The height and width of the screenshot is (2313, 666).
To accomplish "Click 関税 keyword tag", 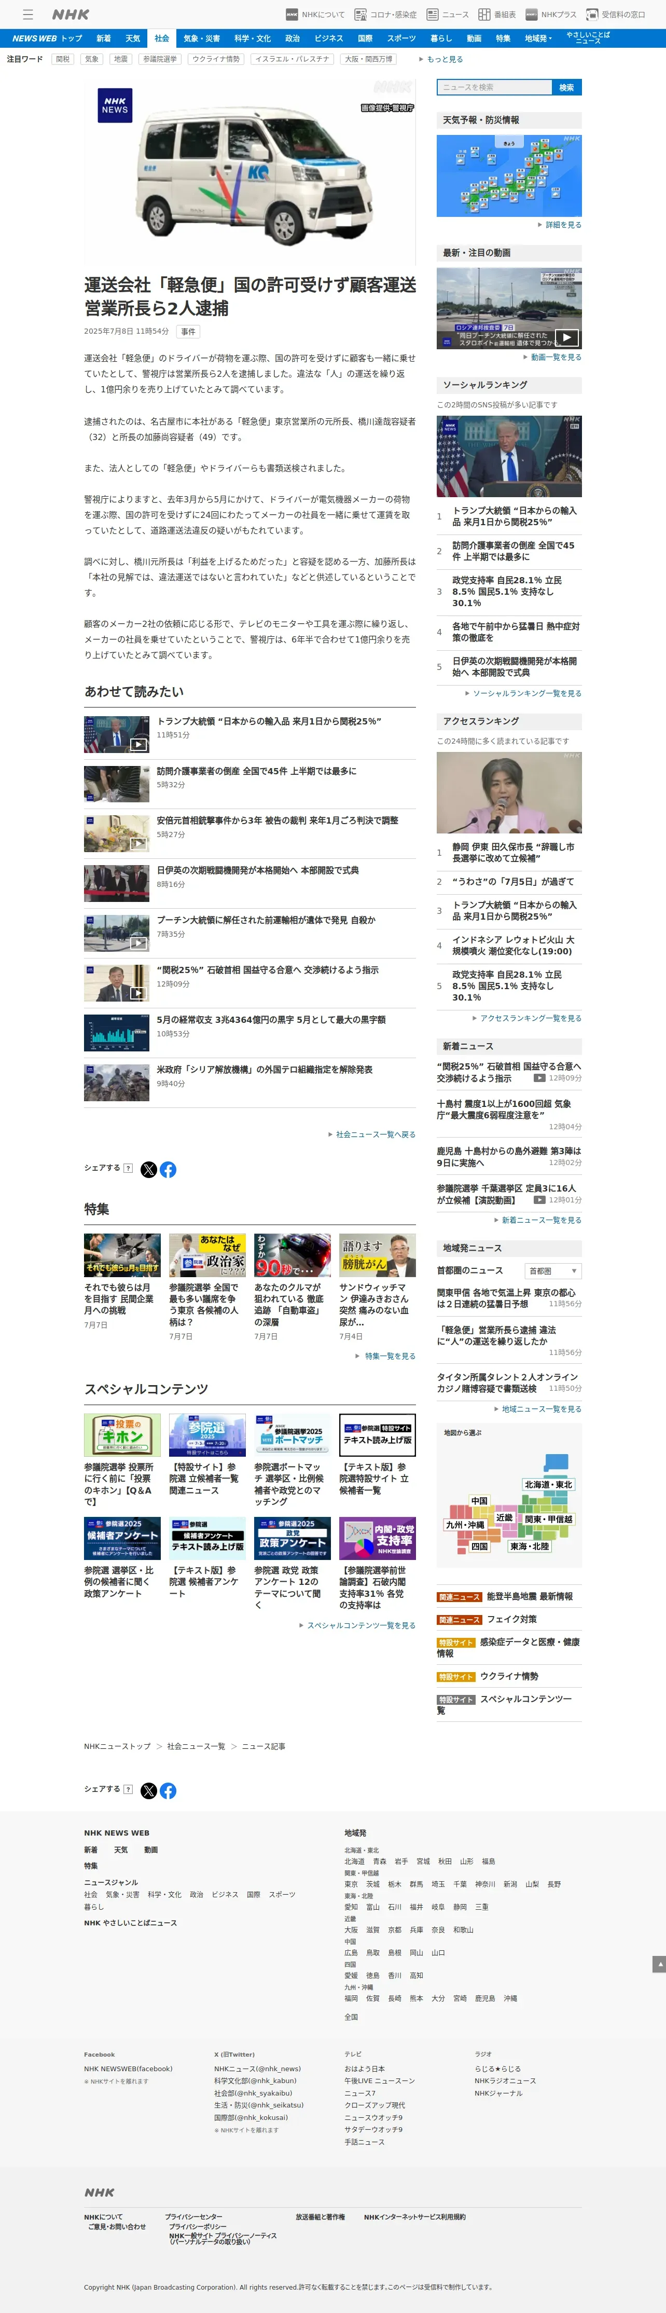I will click(x=62, y=59).
